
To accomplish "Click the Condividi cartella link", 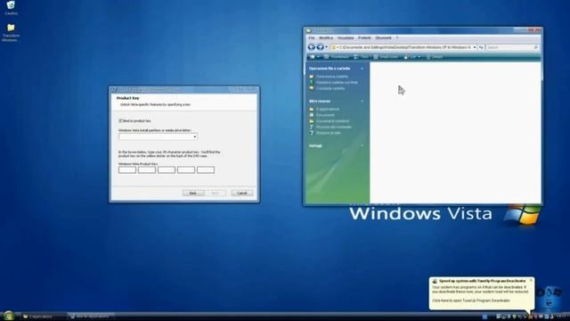I will (330, 88).
